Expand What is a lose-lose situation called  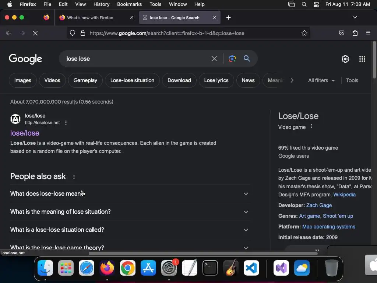(130, 230)
